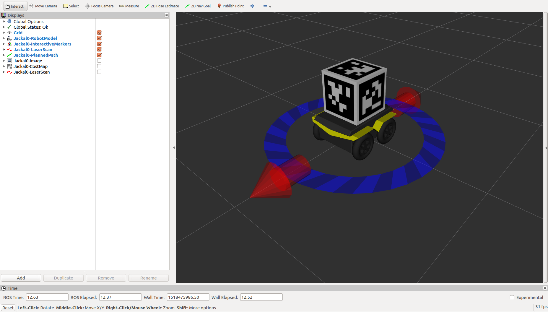Open the toolbar minus dropdown arrow
This screenshot has width=548, height=312.
point(270,7)
